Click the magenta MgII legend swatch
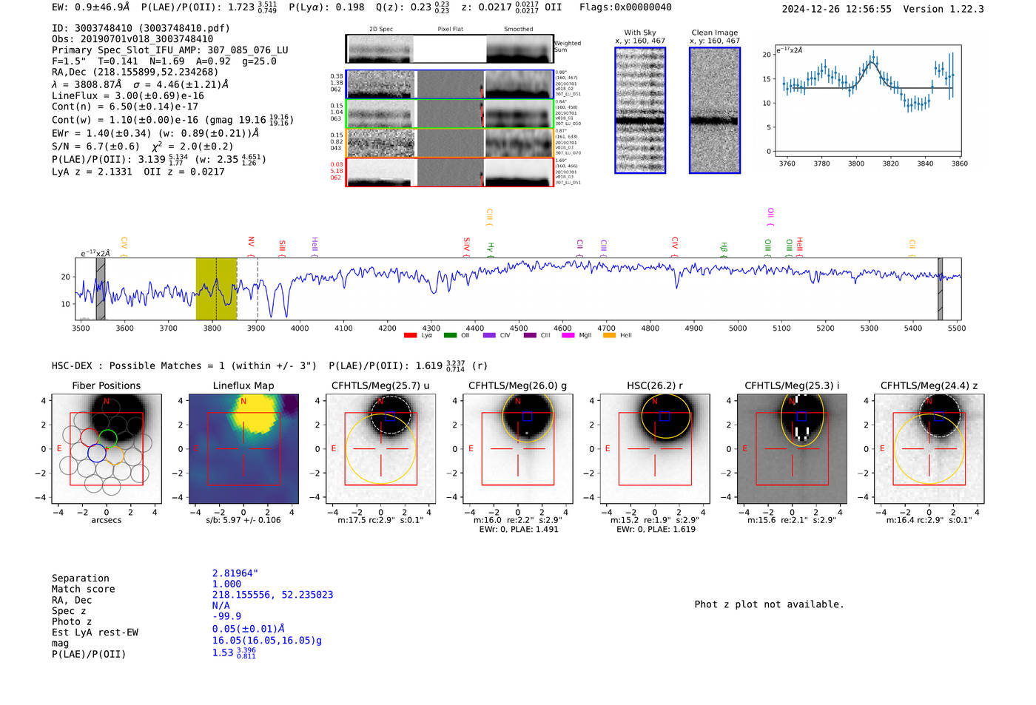Image resolution: width=1036 pixels, height=705 pixels. [x=568, y=336]
